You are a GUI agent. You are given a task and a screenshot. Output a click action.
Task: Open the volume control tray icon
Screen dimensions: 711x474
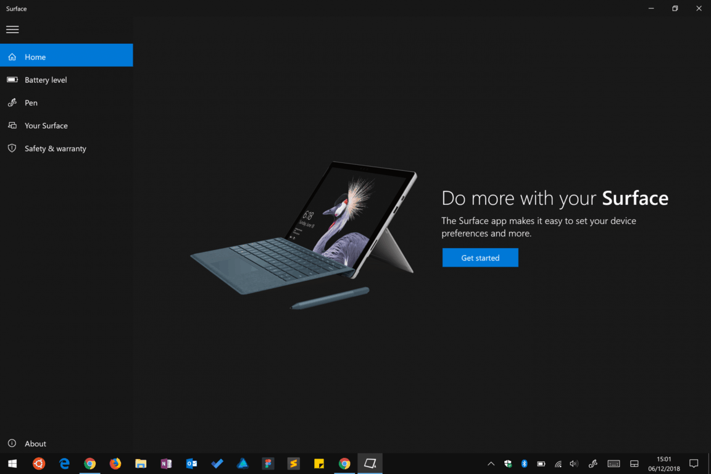tap(574, 464)
